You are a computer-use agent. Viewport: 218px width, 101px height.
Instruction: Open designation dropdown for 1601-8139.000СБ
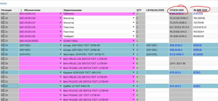[60, 41]
